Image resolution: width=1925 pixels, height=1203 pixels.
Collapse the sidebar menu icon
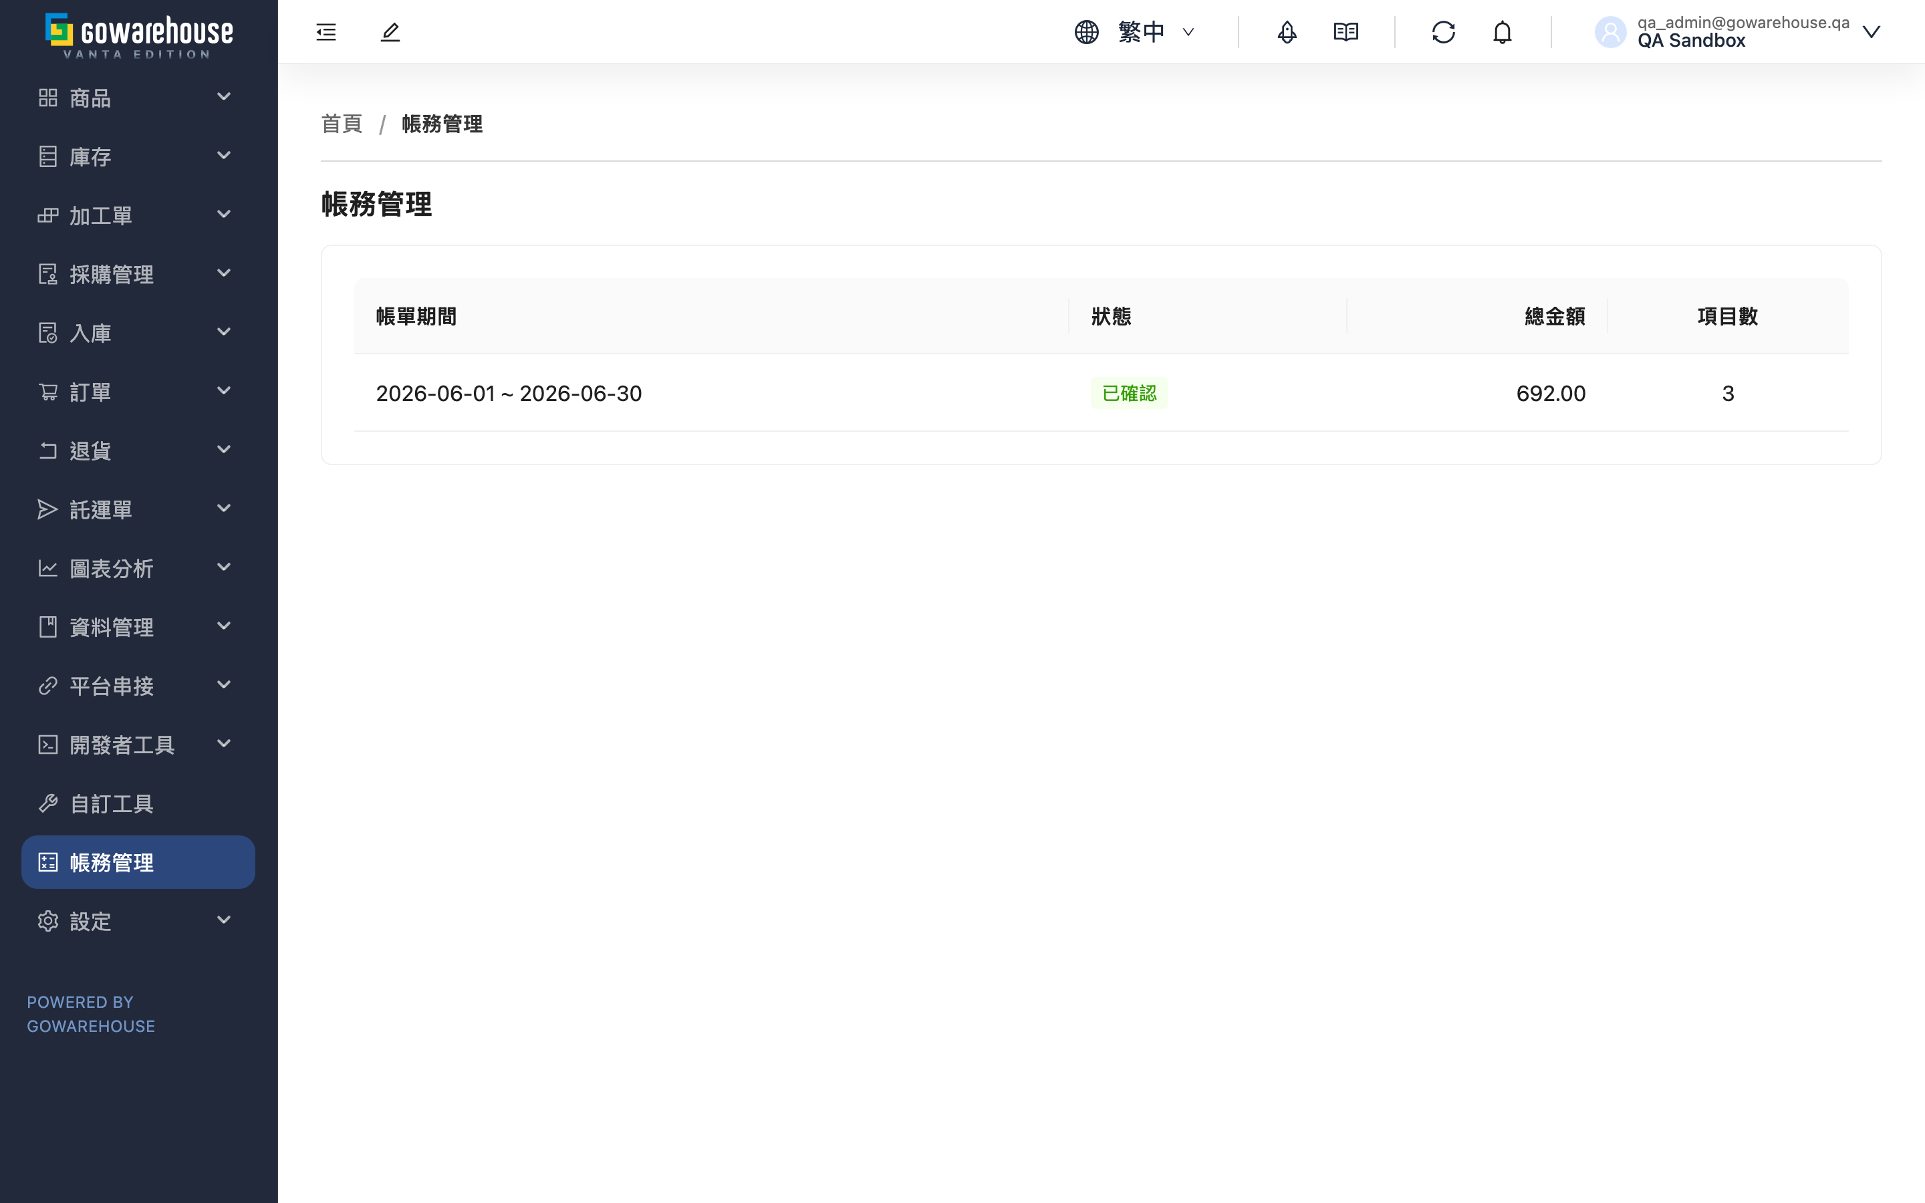326,32
